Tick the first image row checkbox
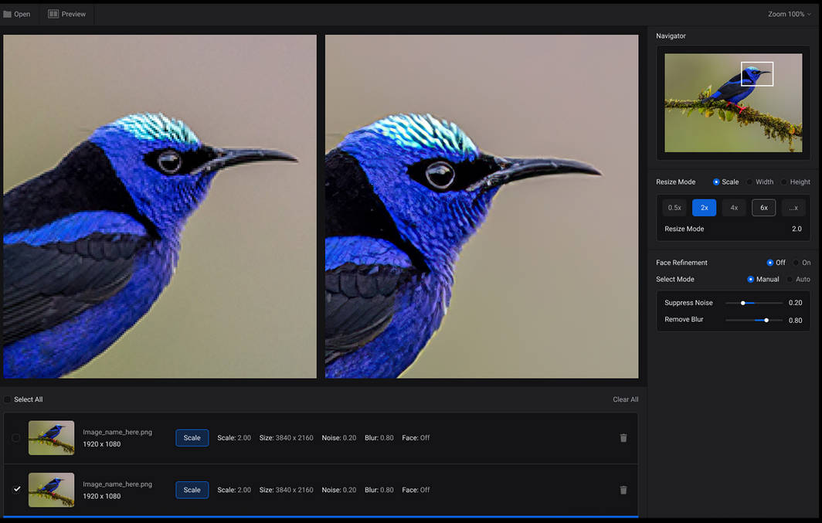Image resolution: width=822 pixels, height=523 pixels. point(16,438)
